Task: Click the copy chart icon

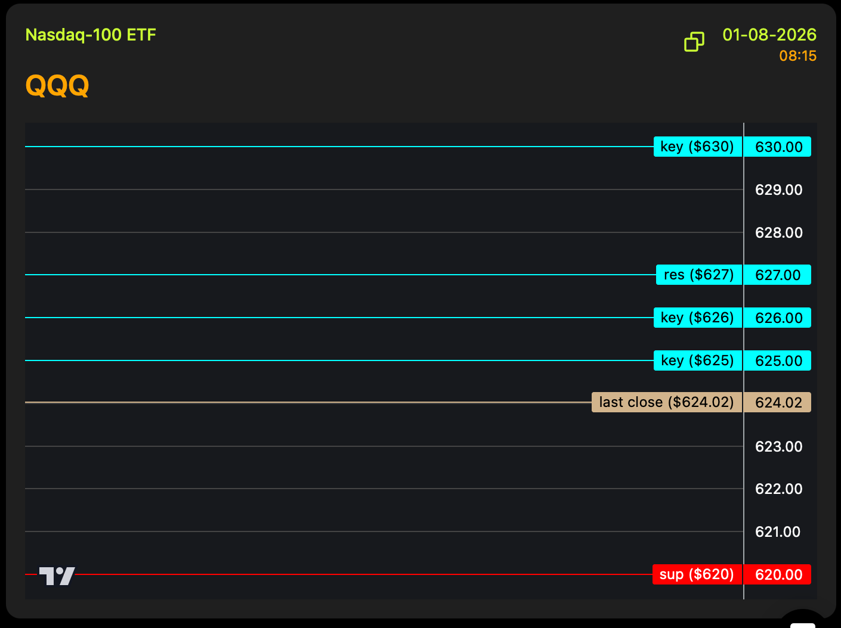Action: click(694, 42)
